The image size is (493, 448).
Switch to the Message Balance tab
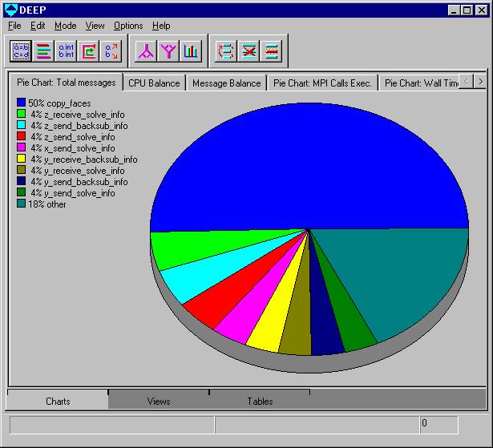[x=226, y=83]
